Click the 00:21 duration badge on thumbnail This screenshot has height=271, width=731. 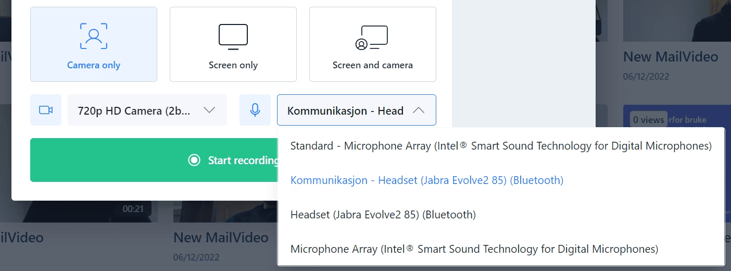pos(133,209)
